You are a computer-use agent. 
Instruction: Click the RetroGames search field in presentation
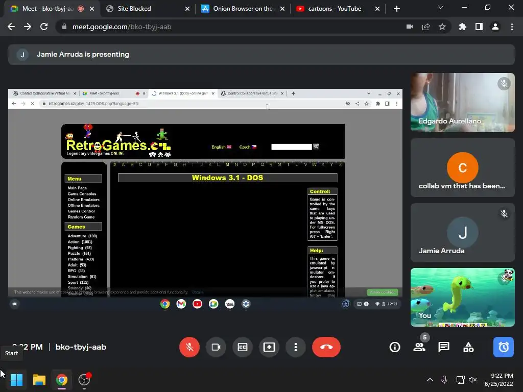tap(292, 146)
